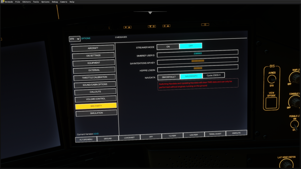Viewport: 301px width, 169px height.
Task: Click the Lat Vent/Defog knob
Action: pyautogui.click(x=286, y=164)
